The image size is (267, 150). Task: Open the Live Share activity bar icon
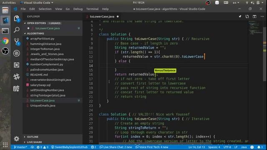(x=16, y=89)
